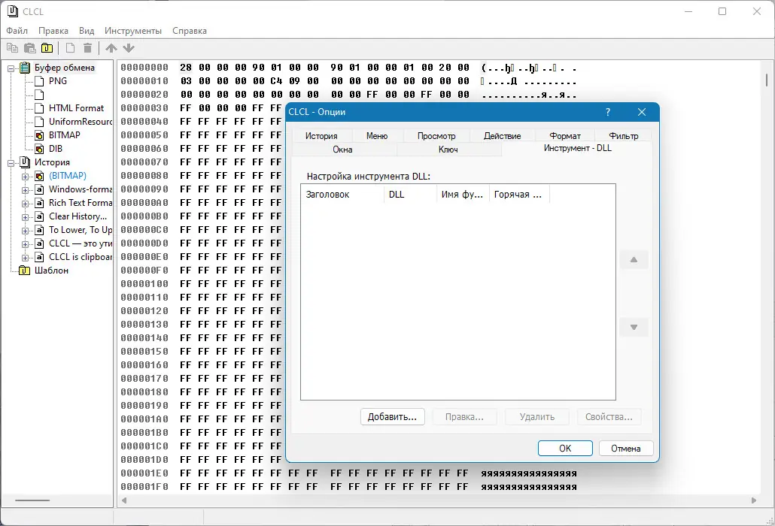Open the Вид menu
Screen dimensions: 775x526
tap(87, 31)
